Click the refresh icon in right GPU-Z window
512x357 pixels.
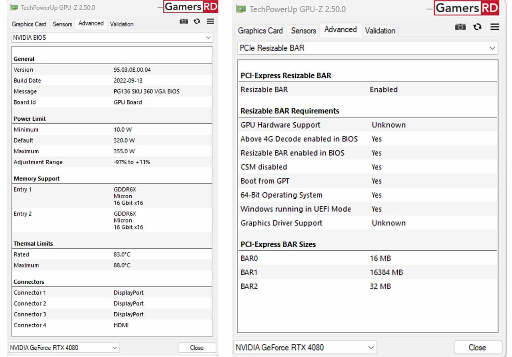coord(477,27)
